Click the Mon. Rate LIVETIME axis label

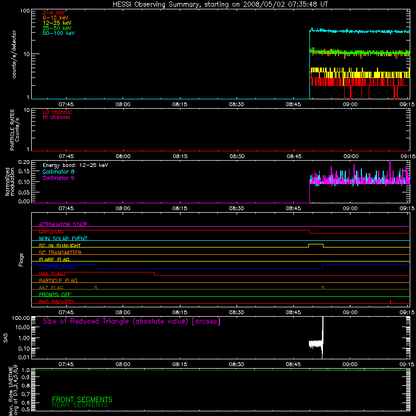pos(13,390)
